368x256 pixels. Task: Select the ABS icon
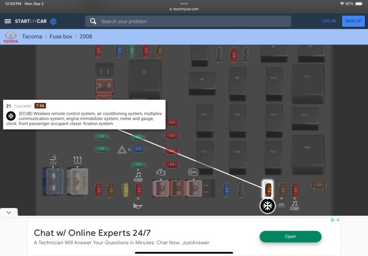(194, 172)
